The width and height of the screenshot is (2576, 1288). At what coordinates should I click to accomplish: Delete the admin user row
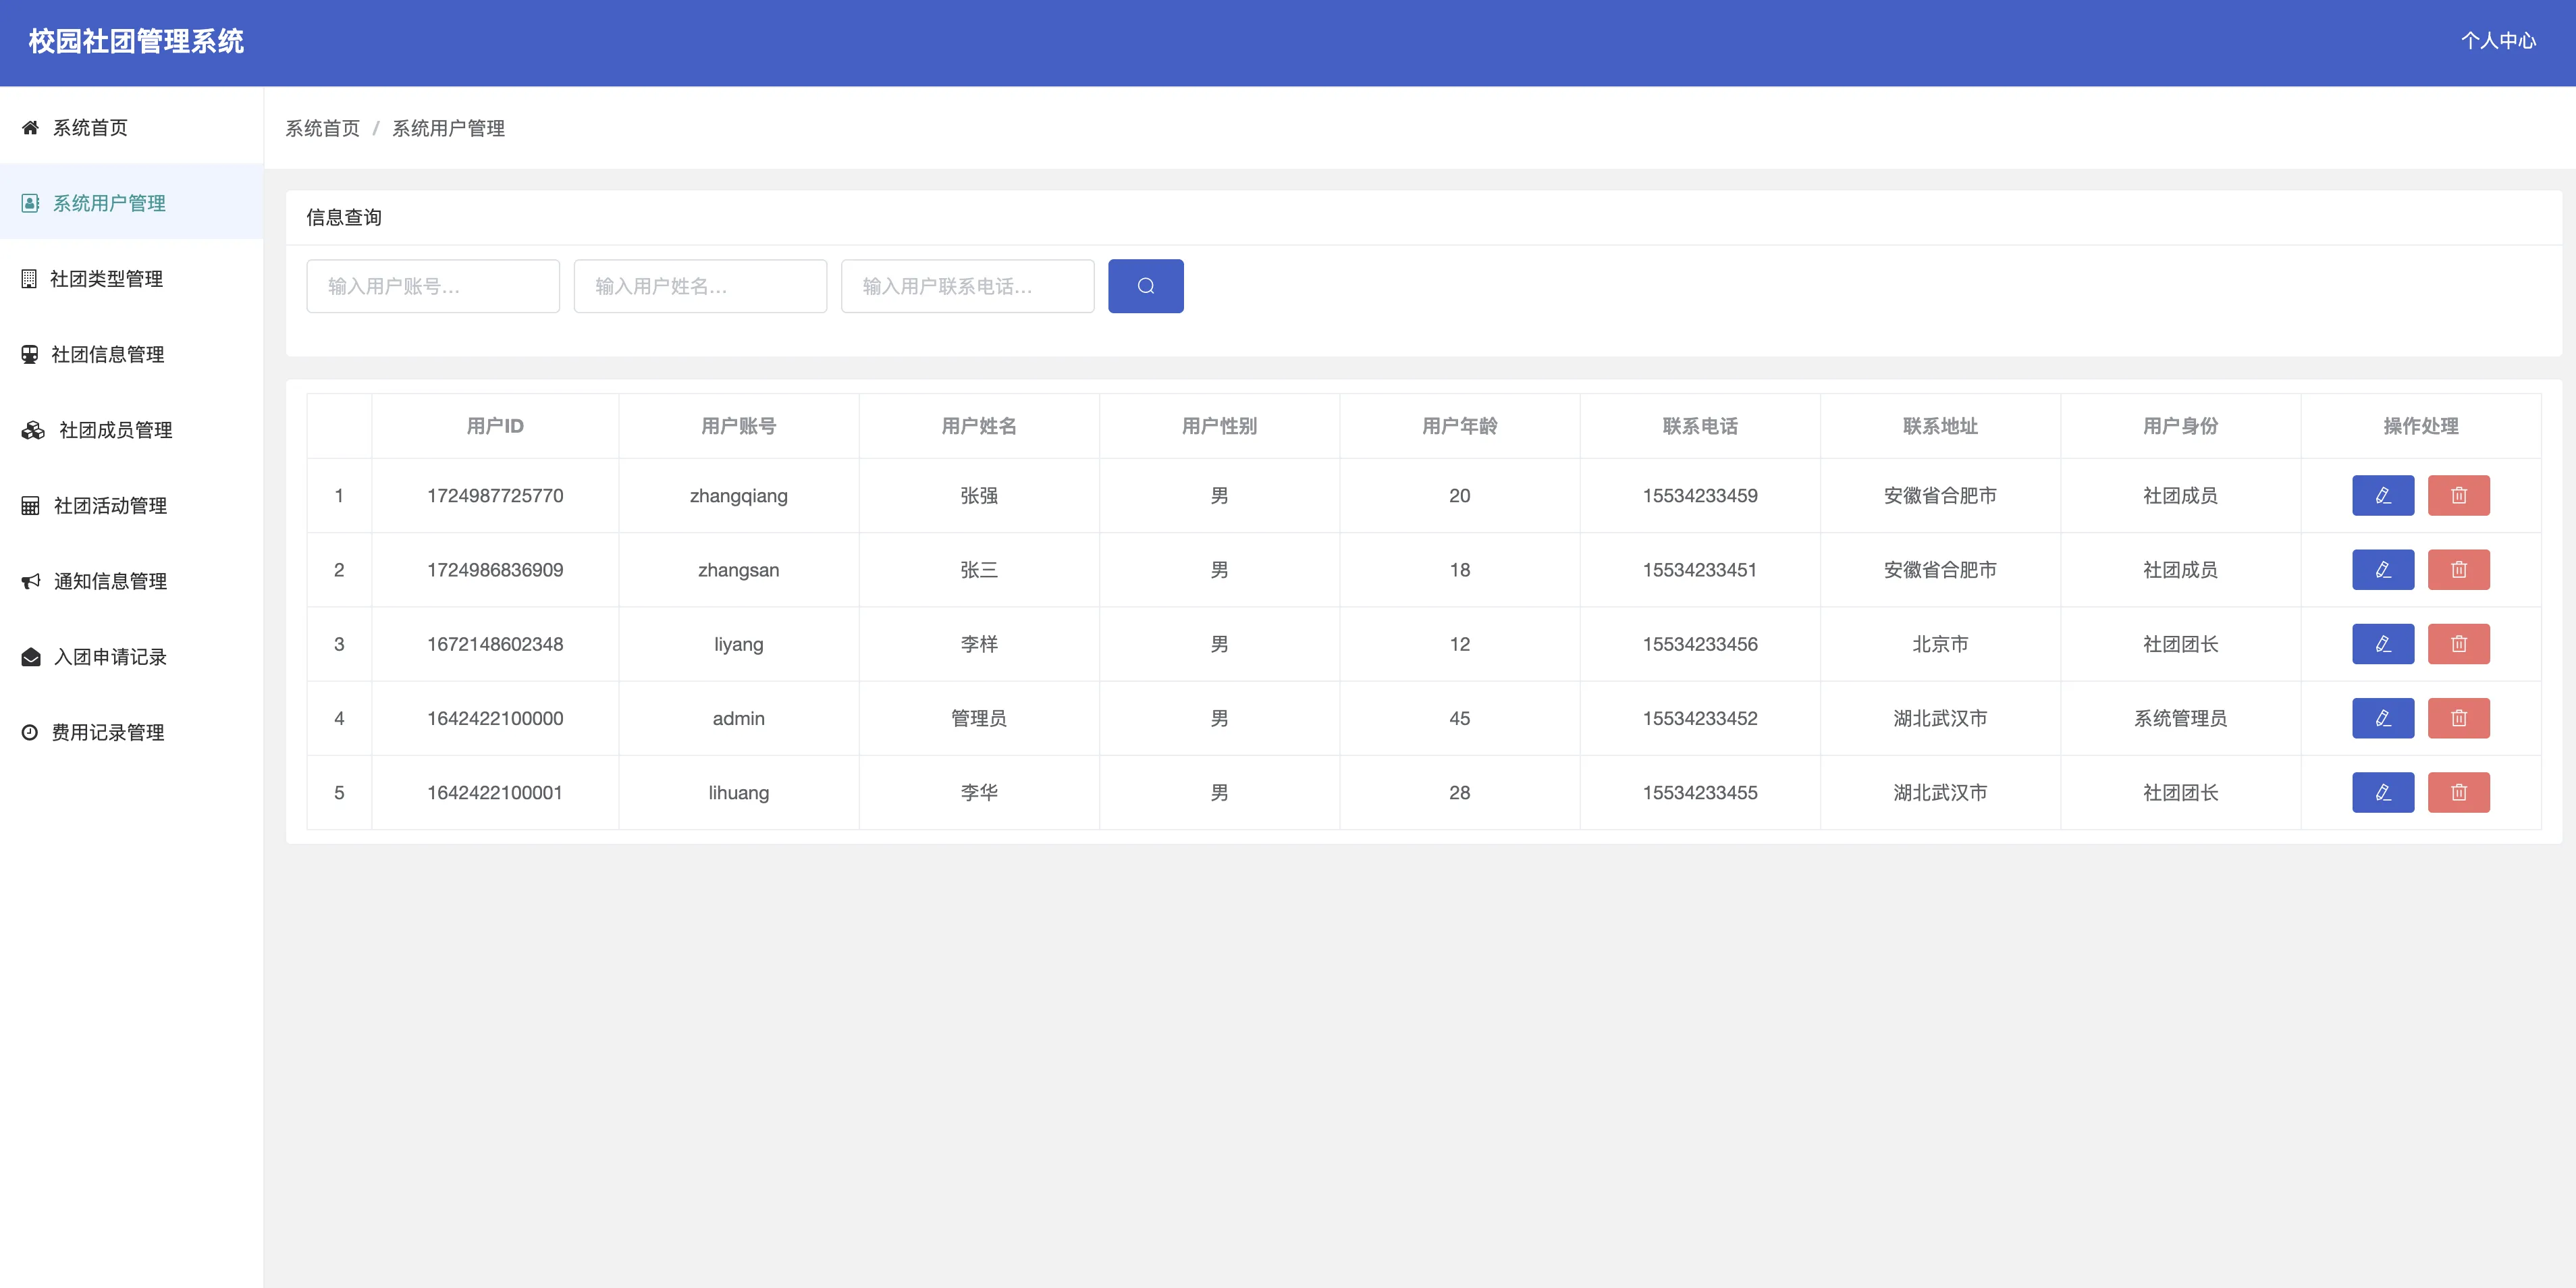click(x=2458, y=718)
